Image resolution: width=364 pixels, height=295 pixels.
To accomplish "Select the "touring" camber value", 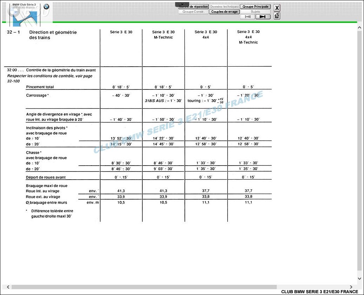I will pyautogui.click(x=206, y=101).
